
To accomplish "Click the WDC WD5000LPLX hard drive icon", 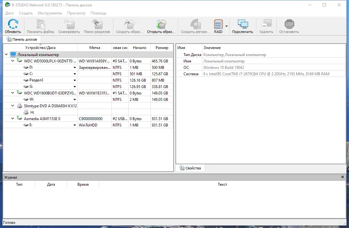I will coord(20,61).
